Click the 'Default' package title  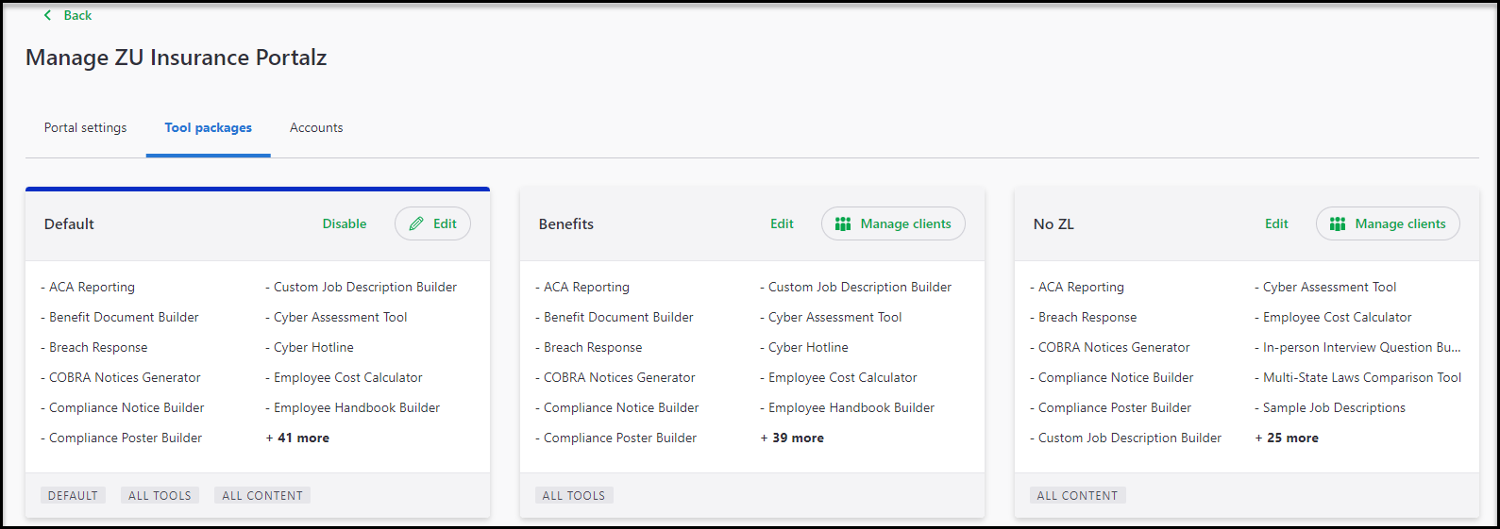(x=69, y=223)
